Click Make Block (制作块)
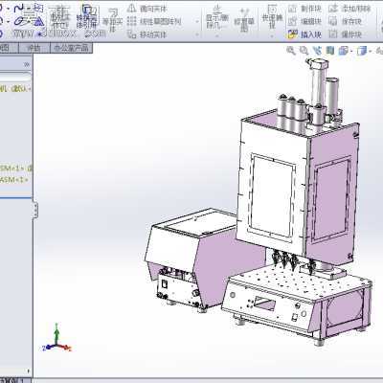 (304, 9)
